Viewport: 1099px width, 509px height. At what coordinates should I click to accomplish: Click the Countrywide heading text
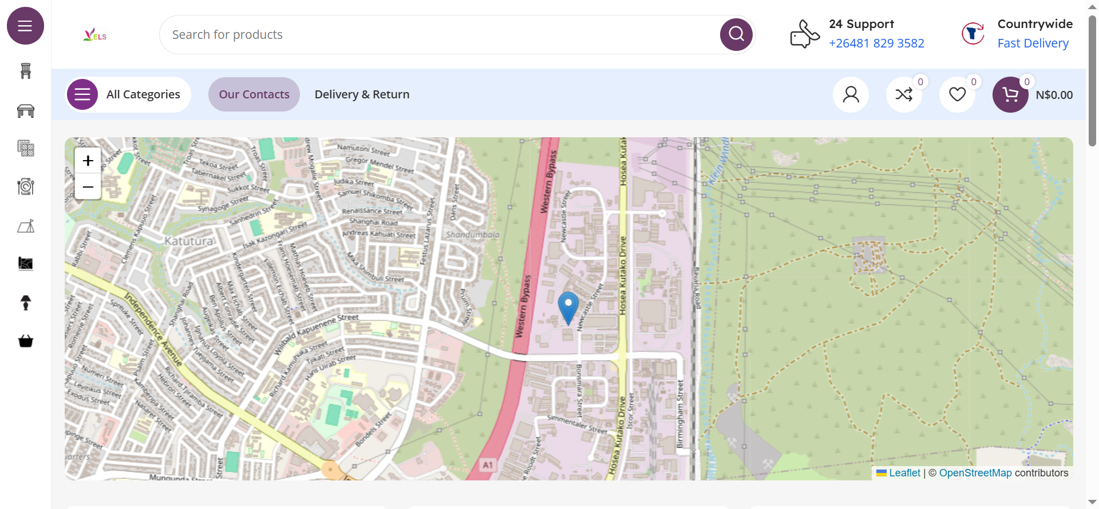pos(1035,24)
